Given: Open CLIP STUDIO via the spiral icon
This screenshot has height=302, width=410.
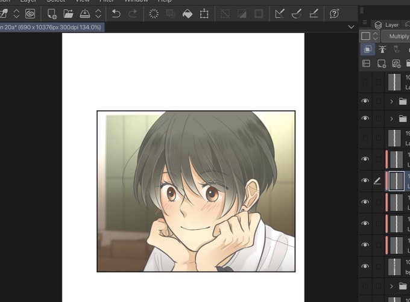Looking at the screenshot, I should [x=30, y=14].
